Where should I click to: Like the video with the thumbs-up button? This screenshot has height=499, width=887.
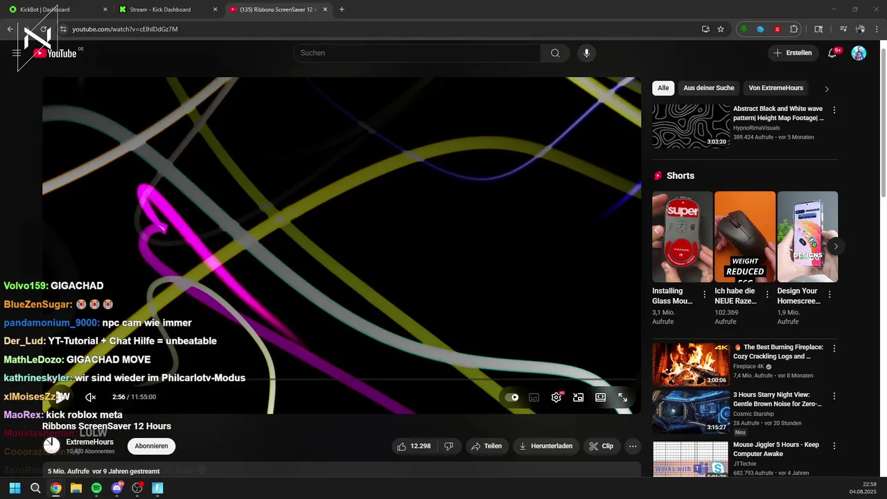click(x=414, y=446)
